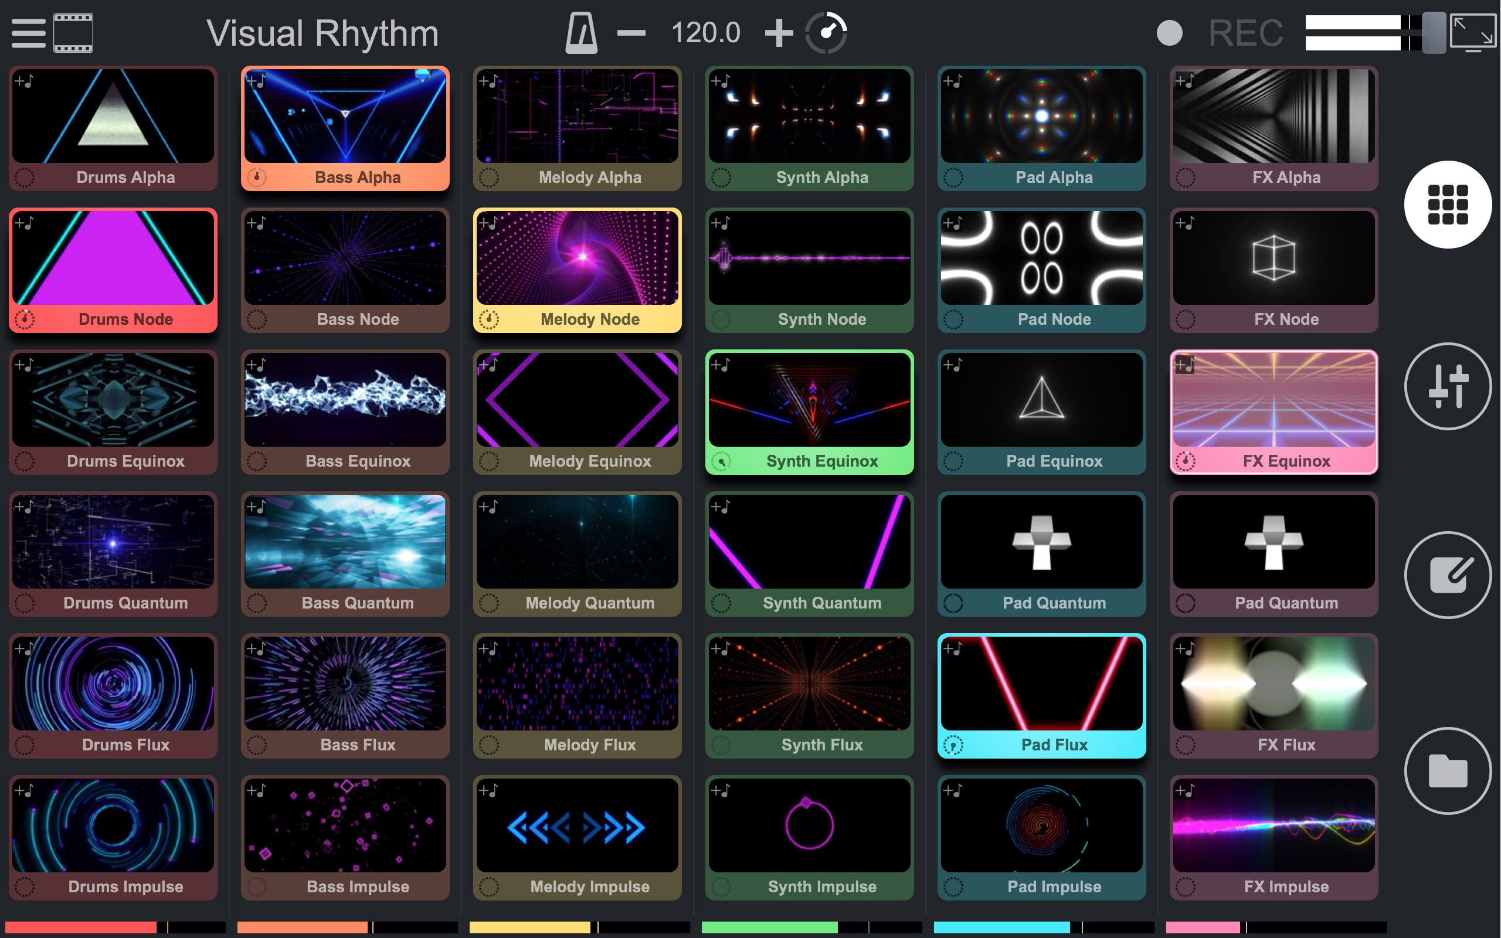Open the mixer faders panel icon
Viewport: 1501px width, 938px height.
1448,386
